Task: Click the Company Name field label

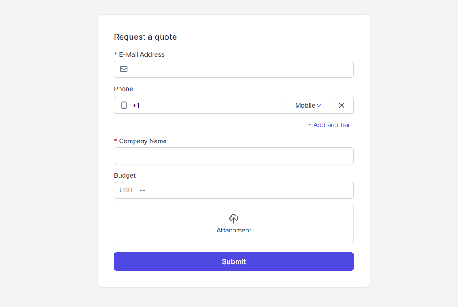Action: pos(143,141)
